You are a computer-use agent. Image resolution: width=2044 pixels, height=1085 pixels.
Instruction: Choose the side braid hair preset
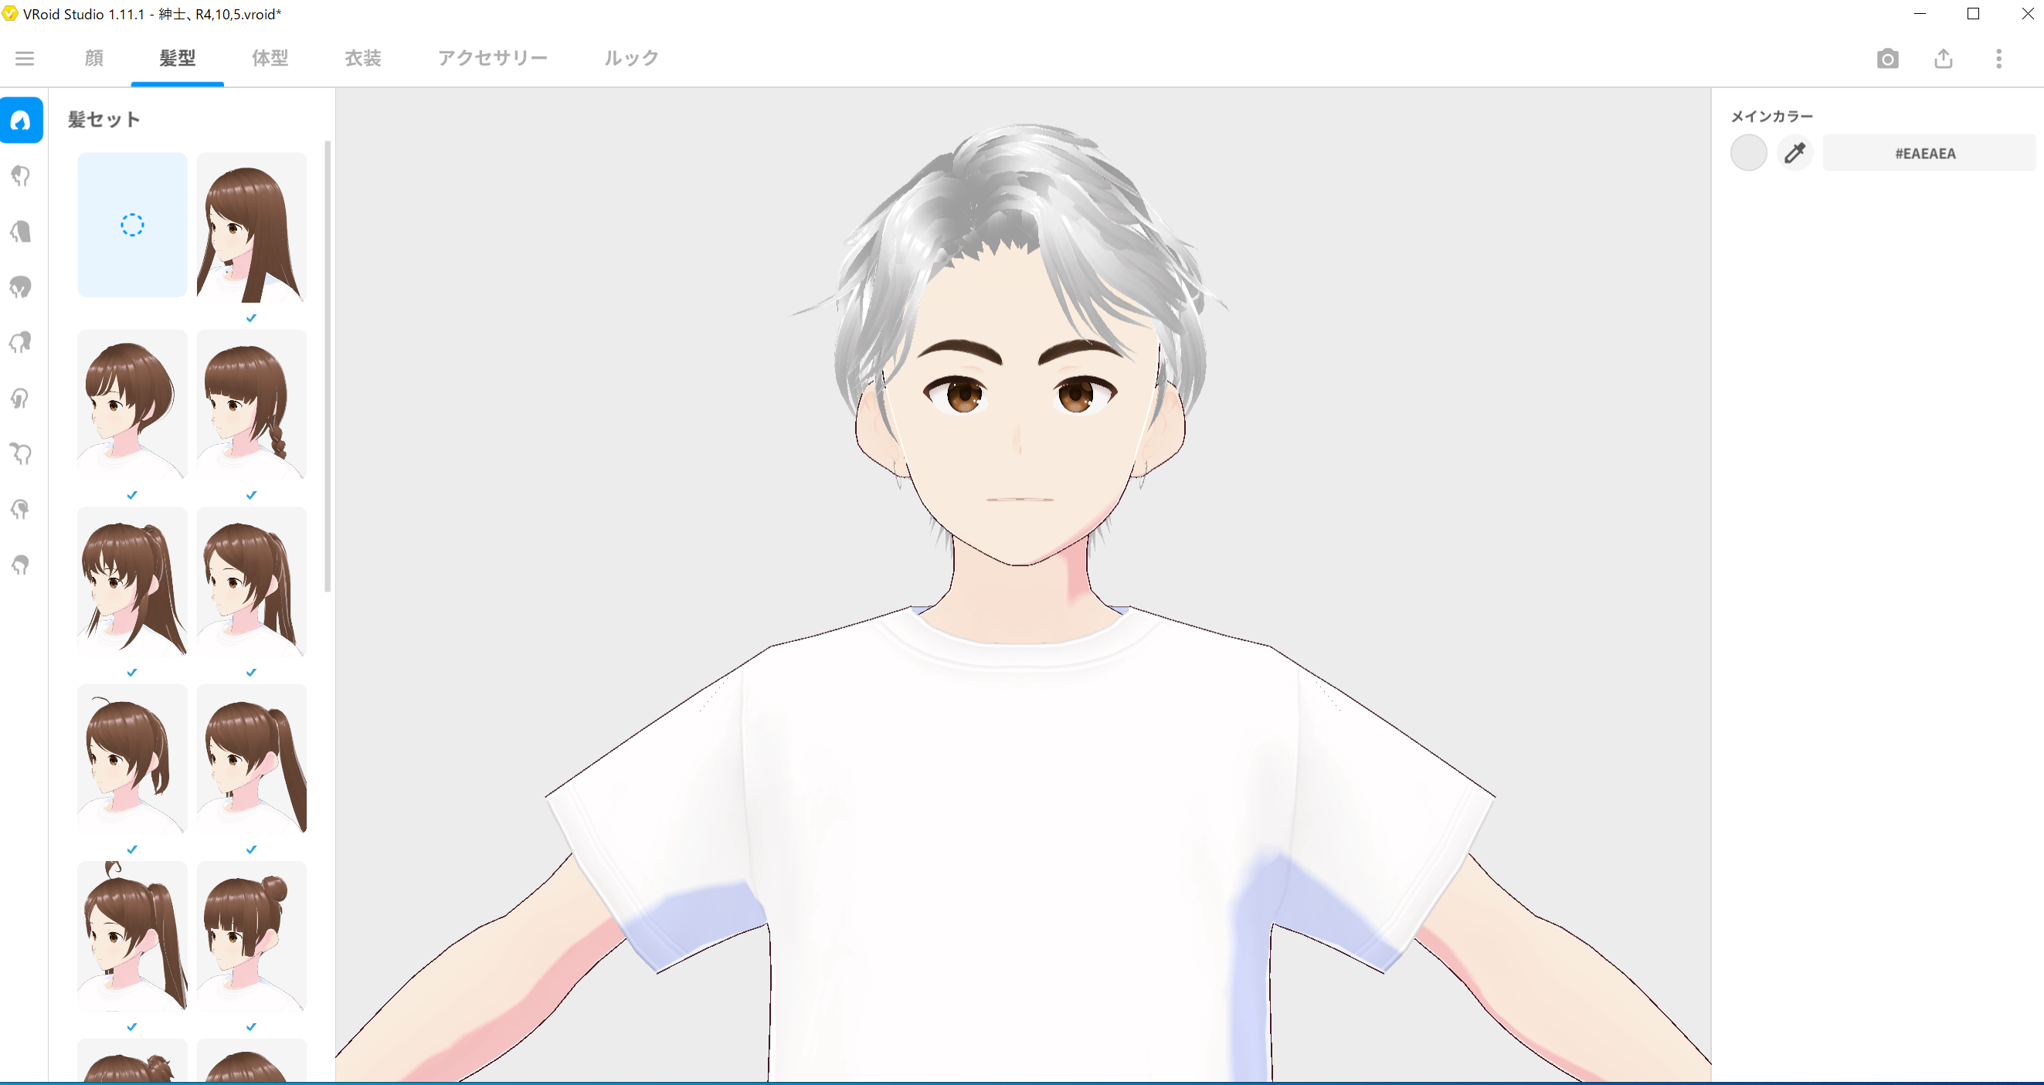[251, 406]
